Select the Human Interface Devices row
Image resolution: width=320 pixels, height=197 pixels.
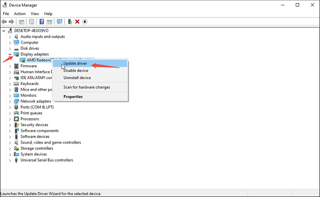click(x=36, y=72)
